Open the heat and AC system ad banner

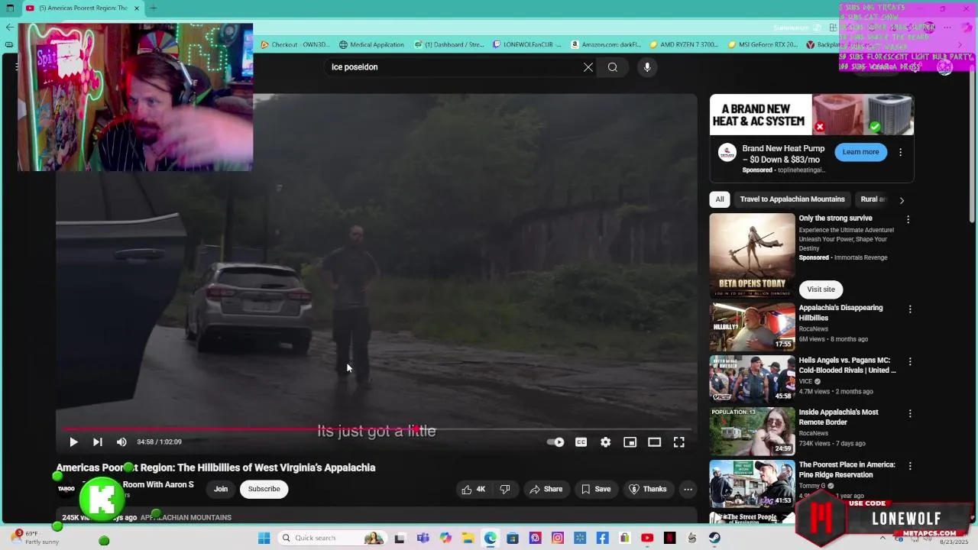811,115
